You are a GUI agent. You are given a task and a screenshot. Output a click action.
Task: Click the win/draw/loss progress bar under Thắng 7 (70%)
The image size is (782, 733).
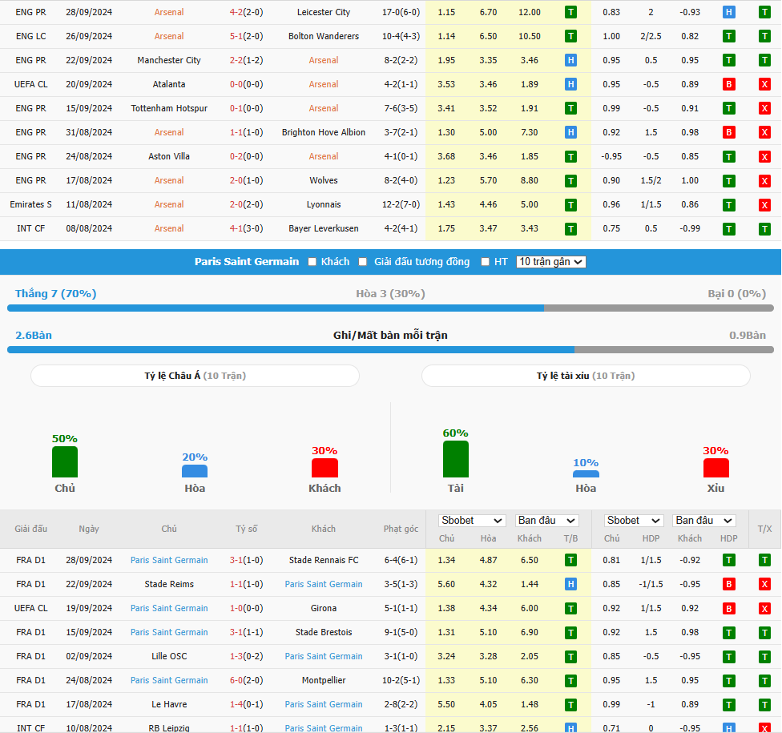(x=390, y=308)
